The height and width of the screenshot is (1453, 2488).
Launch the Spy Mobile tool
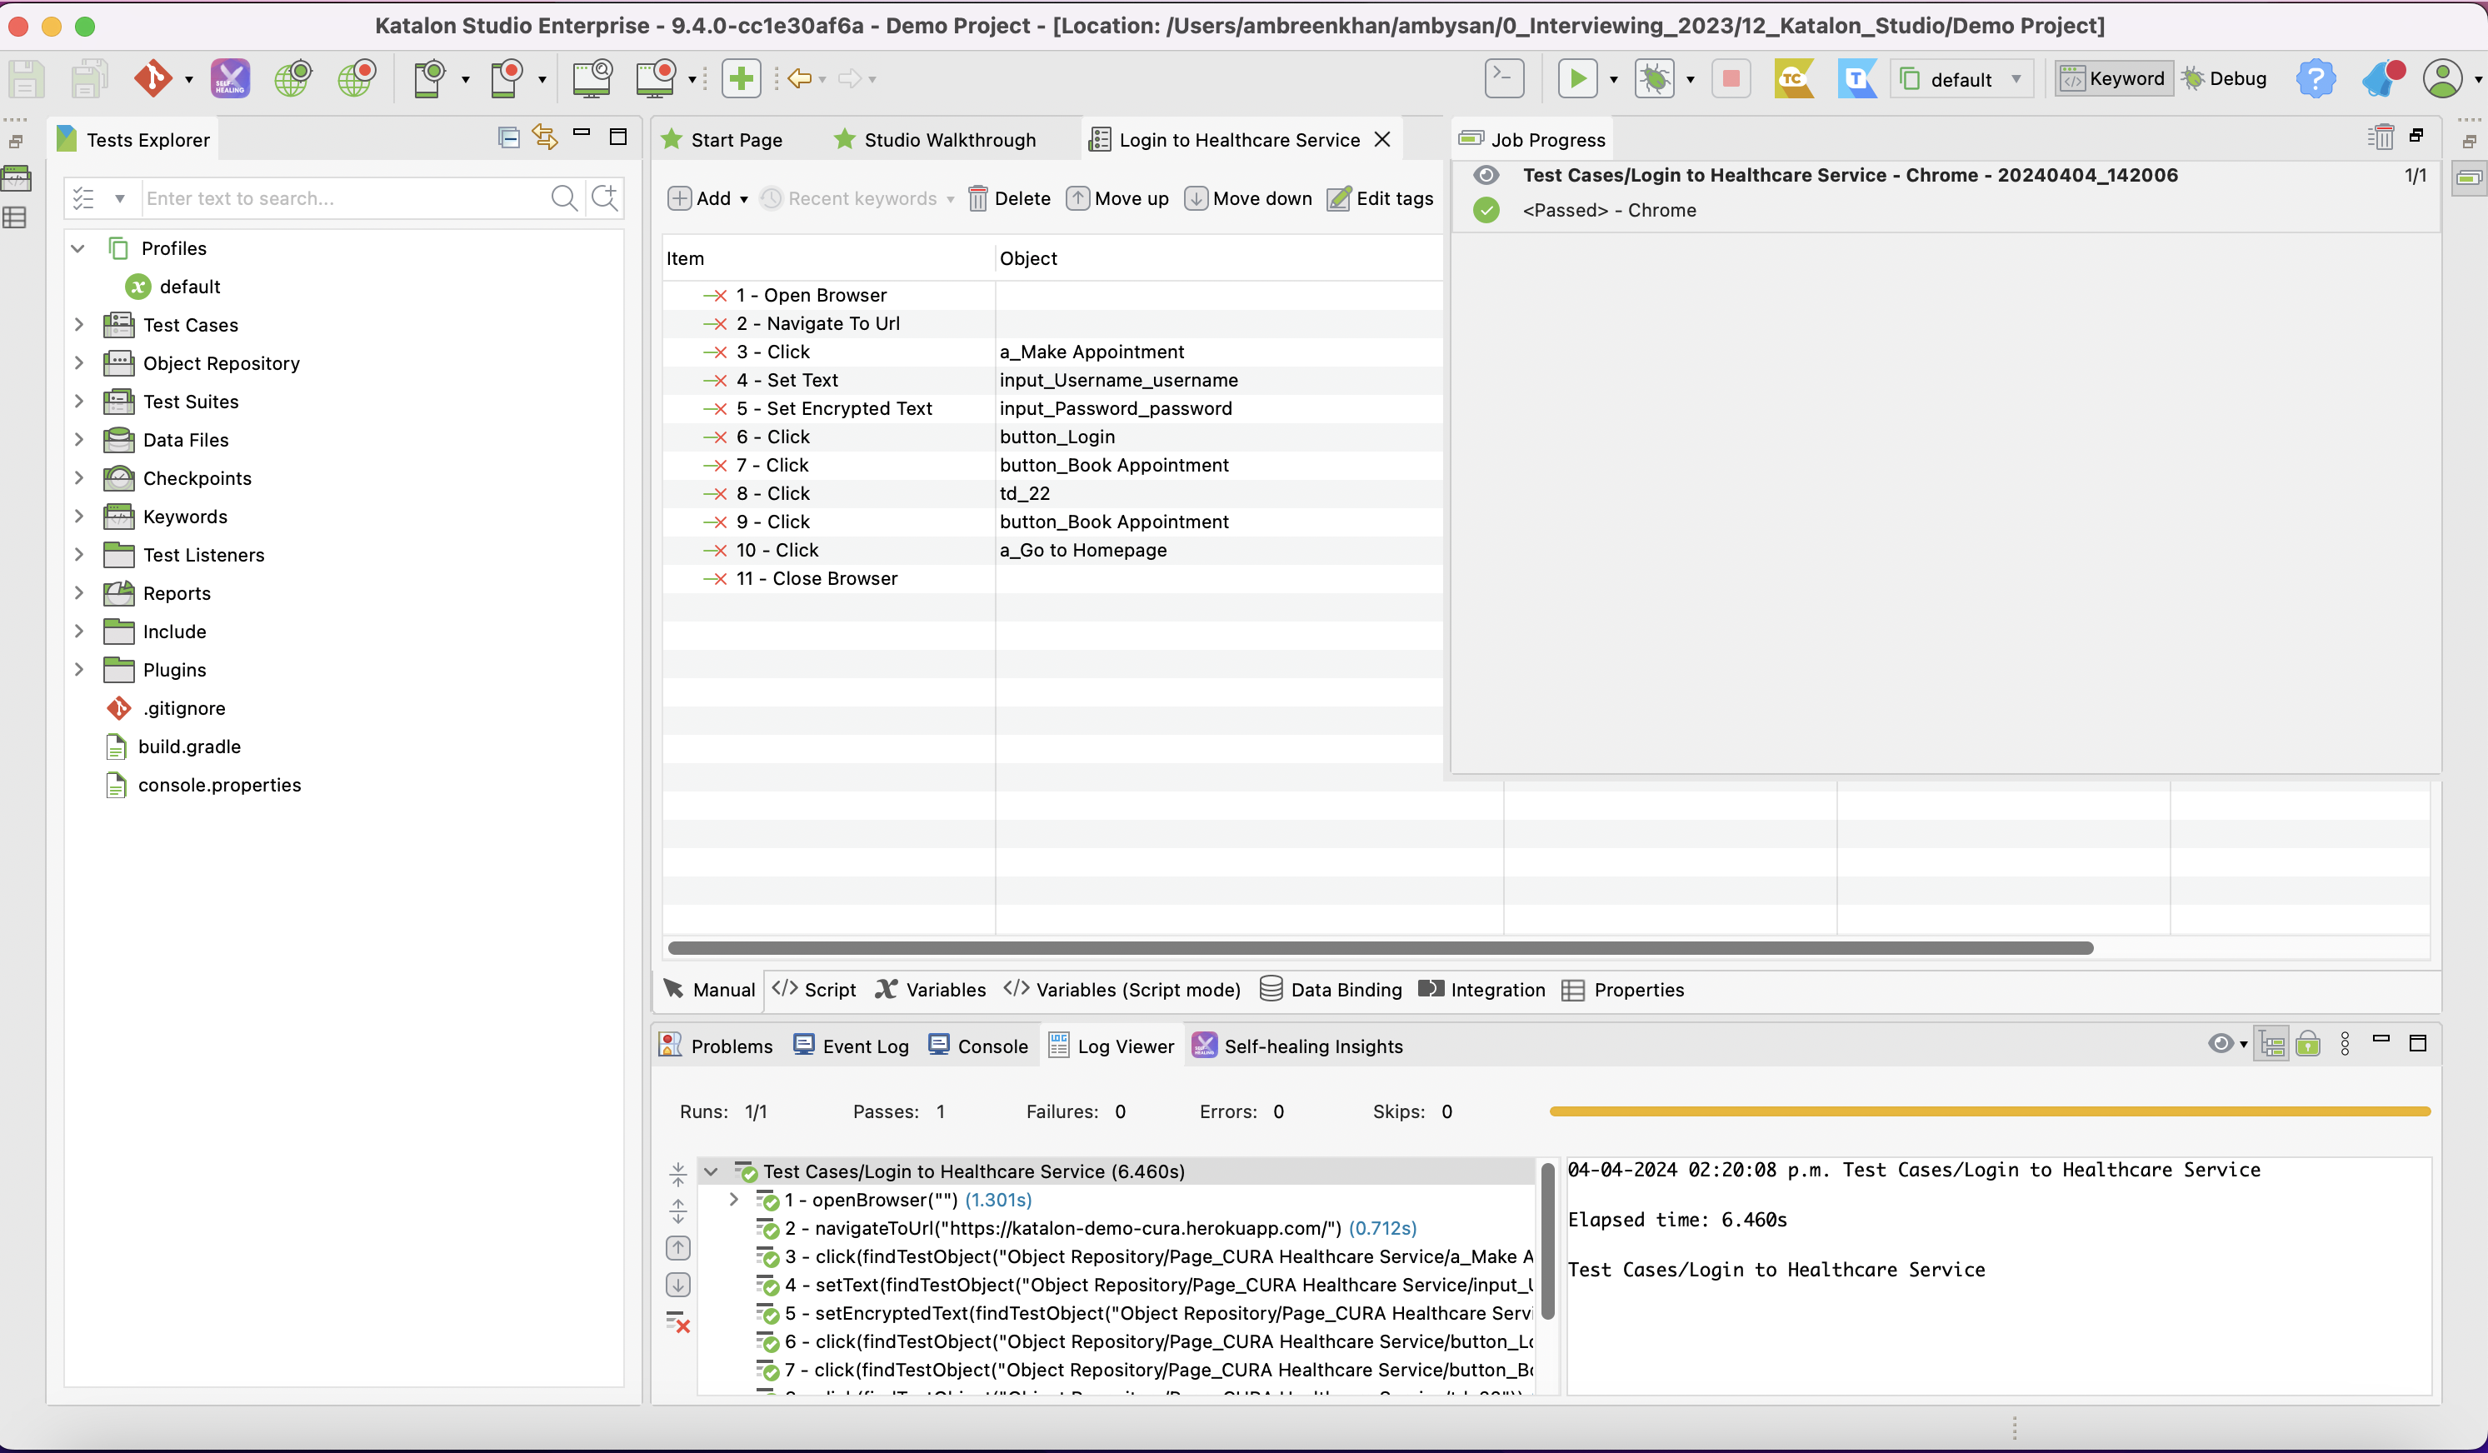(x=431, y=79)
